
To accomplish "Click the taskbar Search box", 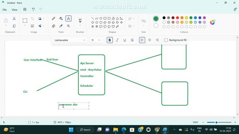I will (x=86, y=130).
